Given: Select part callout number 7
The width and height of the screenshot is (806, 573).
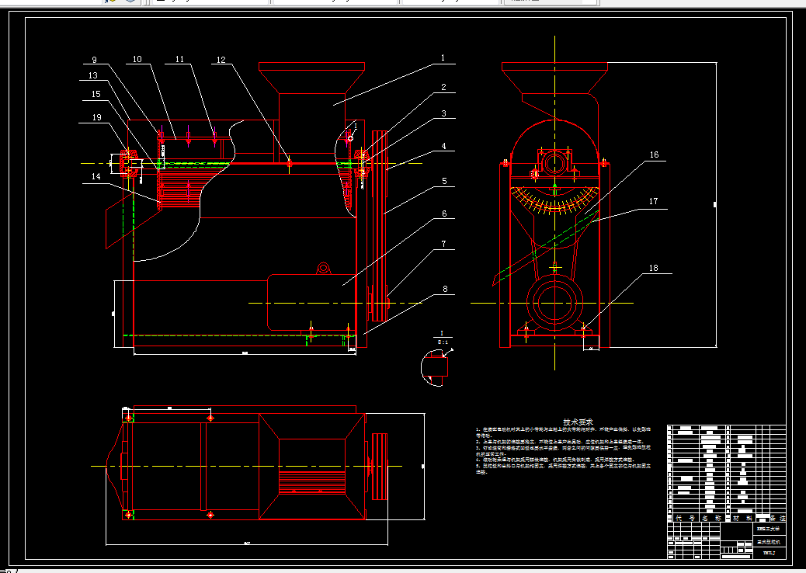Looking at the screenshot, I should [x=443, y=244].
